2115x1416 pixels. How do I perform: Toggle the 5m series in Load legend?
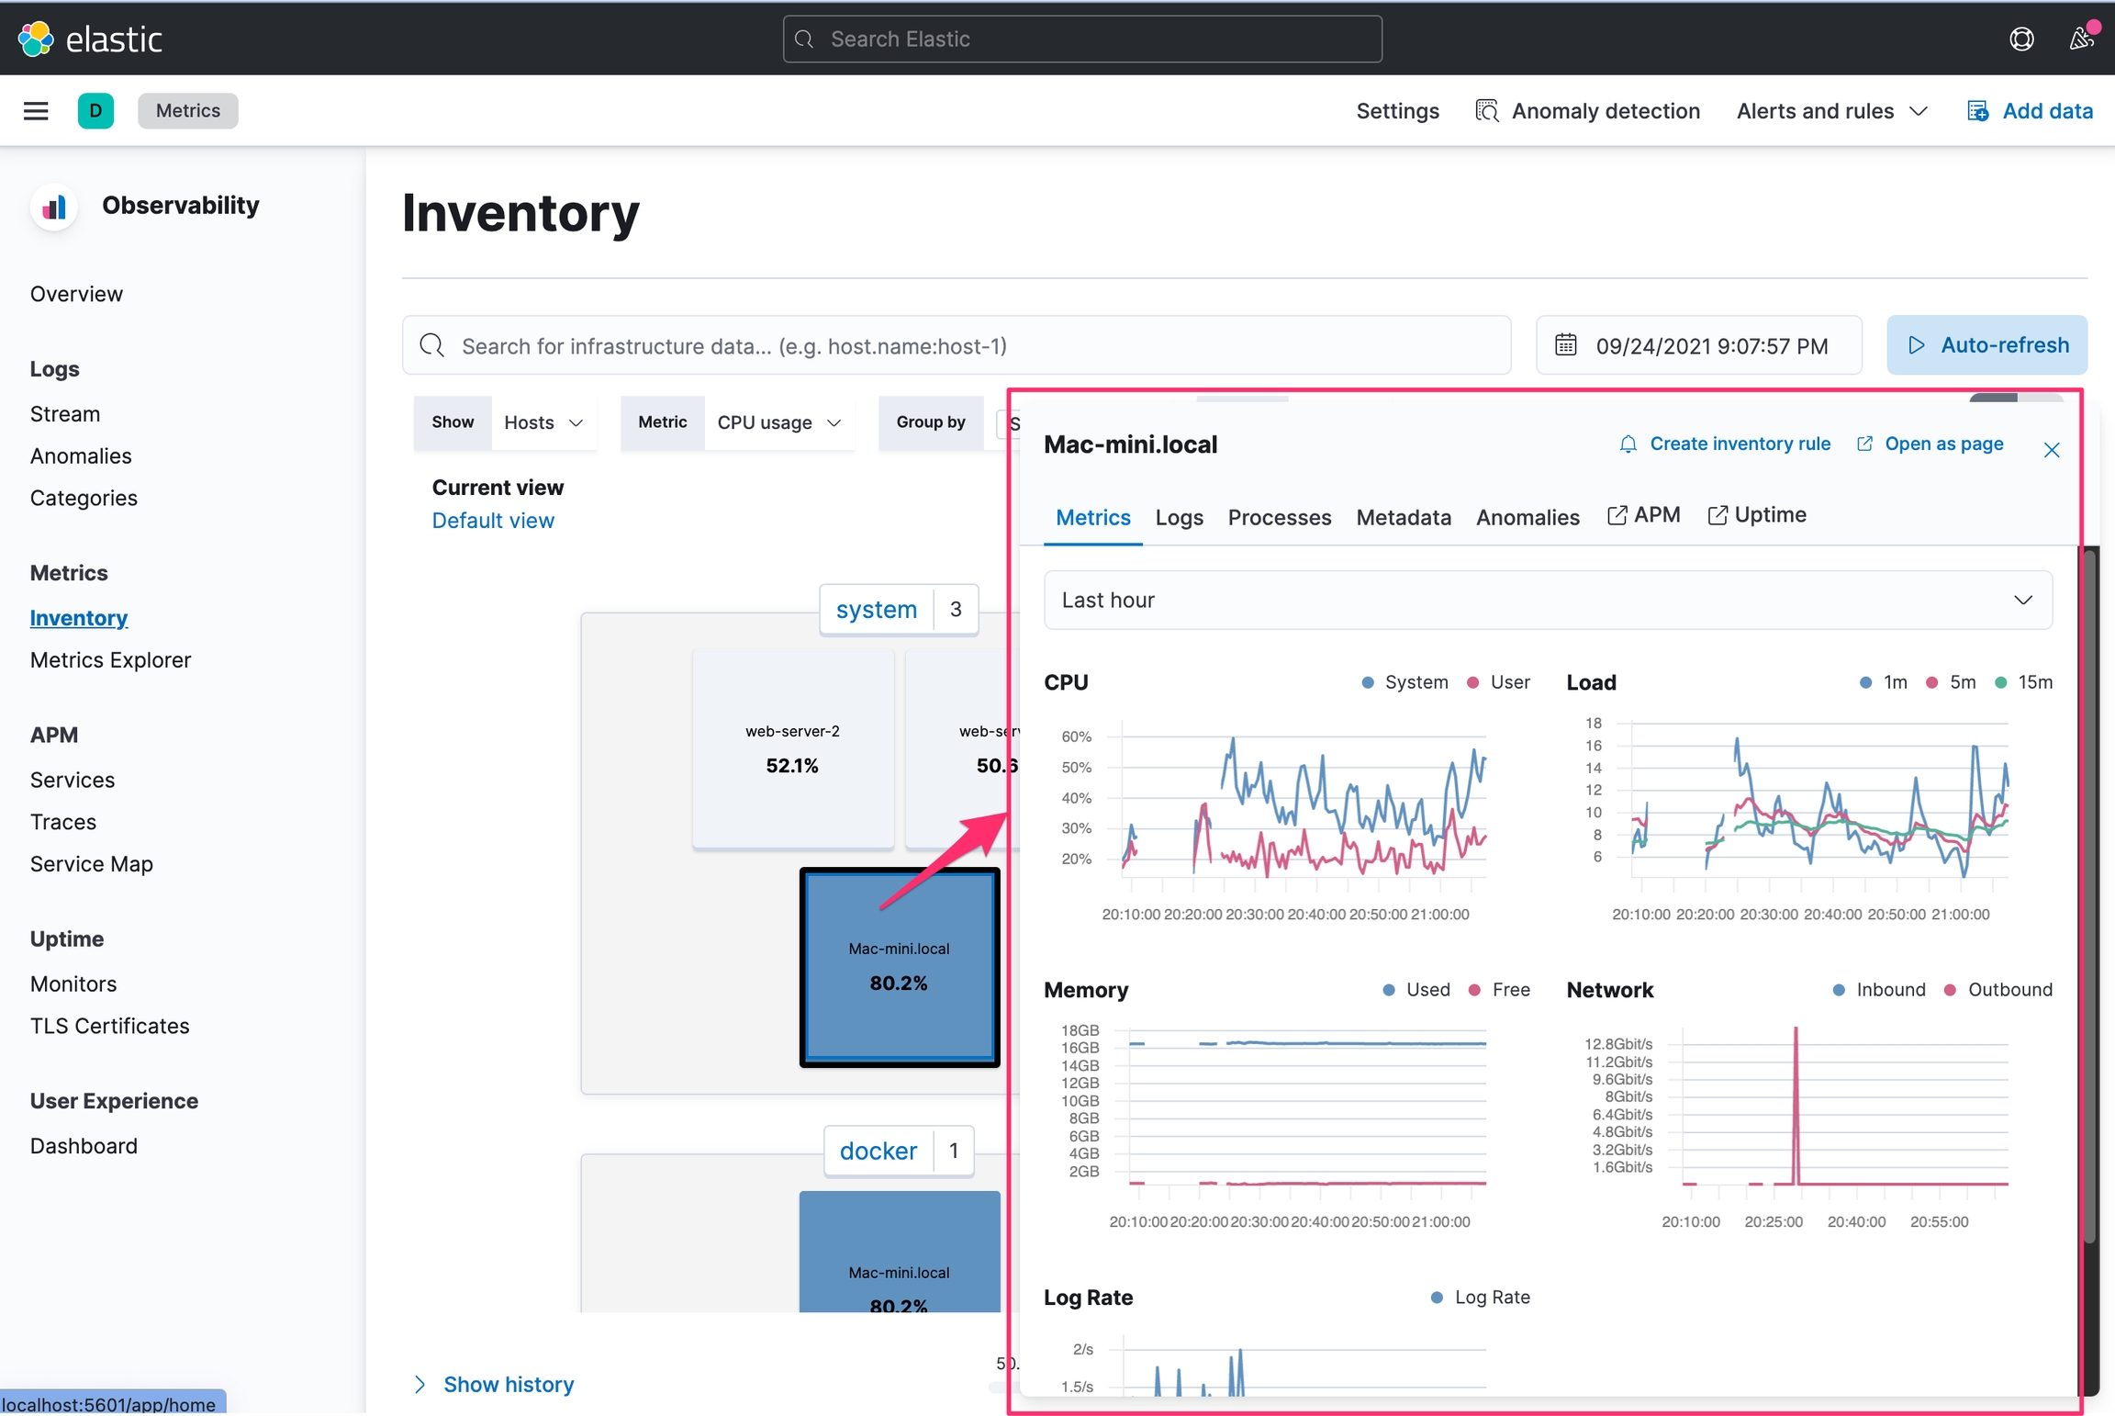tap(1951, 682)
